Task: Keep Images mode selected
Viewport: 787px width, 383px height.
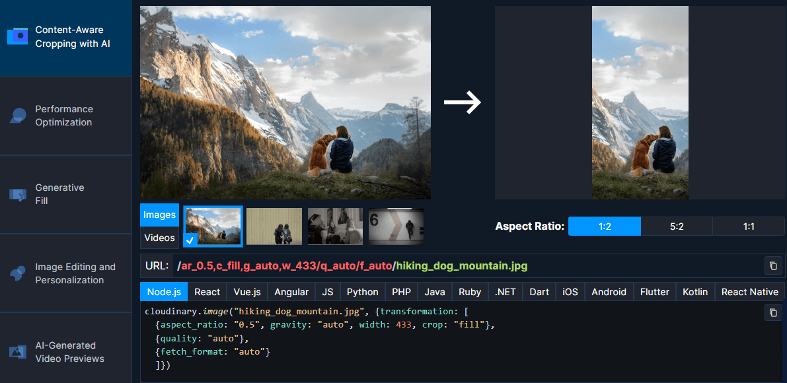Action: click(x=159, y=214)
